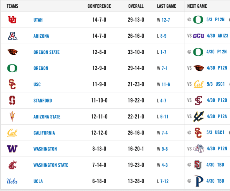The height and width of the screenshot is (191, 230).
Task: Click the Washington W logo
Action: [12, 149]
